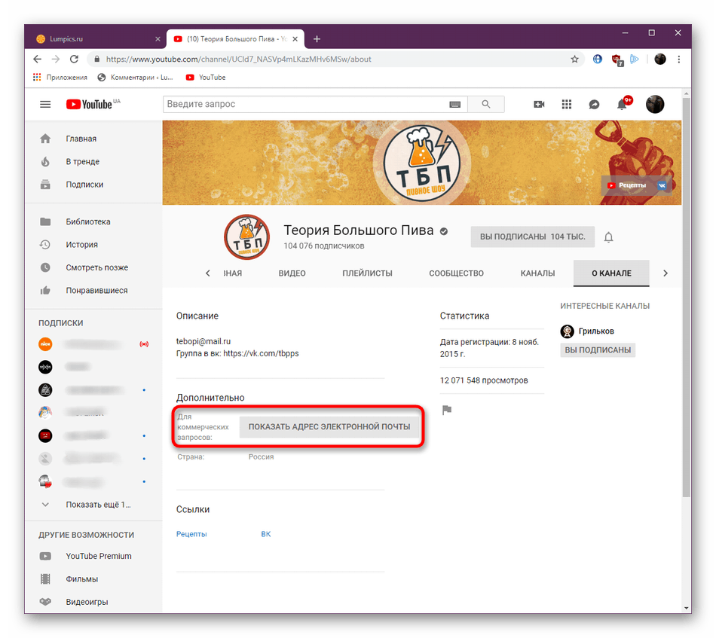Open YouTube Premium in the sidebar
Viewport: 716px width, 638px height.
[x=93, y=556]
